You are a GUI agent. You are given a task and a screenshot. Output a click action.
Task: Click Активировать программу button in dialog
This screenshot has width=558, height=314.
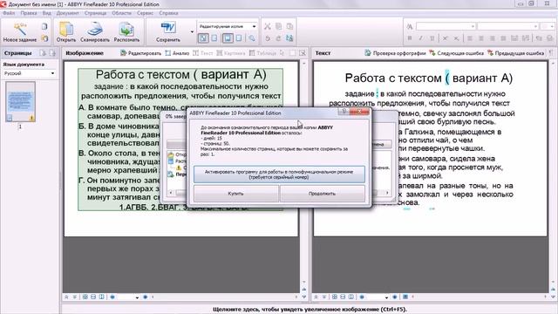tap(279, 174)
